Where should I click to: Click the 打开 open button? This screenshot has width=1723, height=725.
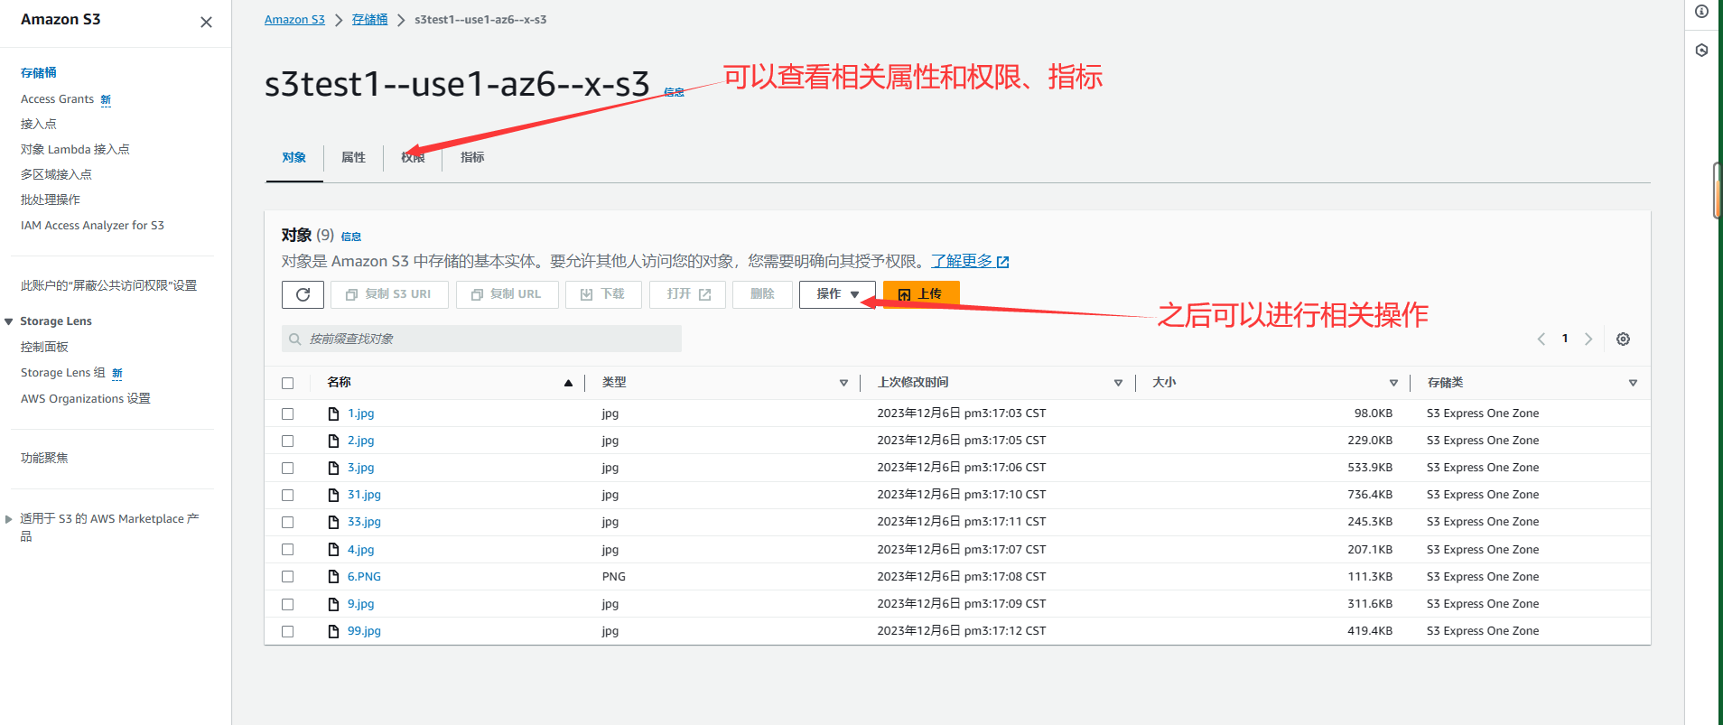[x=687, y=294]
